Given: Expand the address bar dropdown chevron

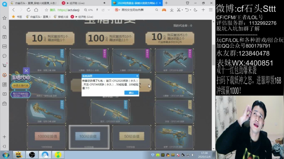Looking at the screenshot, I should coord(109,10).
